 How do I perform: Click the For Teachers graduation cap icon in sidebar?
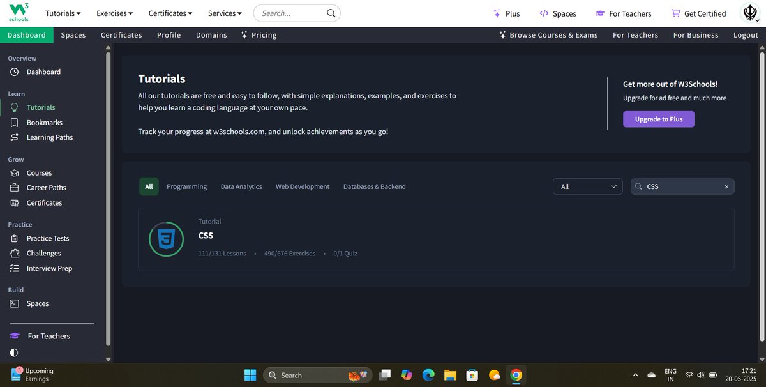point(15,336)
